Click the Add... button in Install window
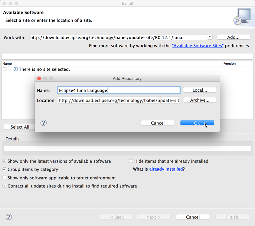 pyautogui.click(x=233, y=37)
